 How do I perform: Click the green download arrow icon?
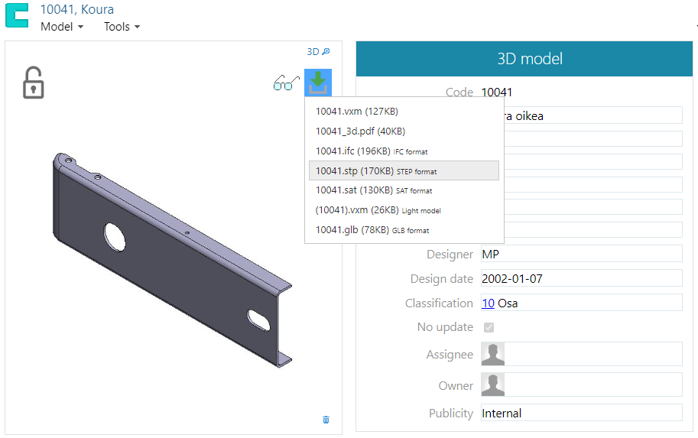[x=318, y=83]
